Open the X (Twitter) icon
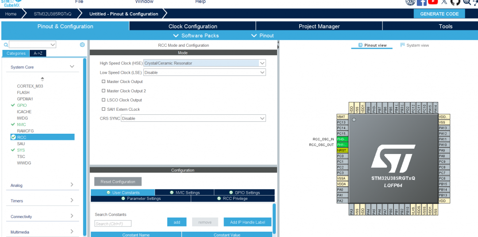This screenshot has height=237, width=478. click(444, 1)
